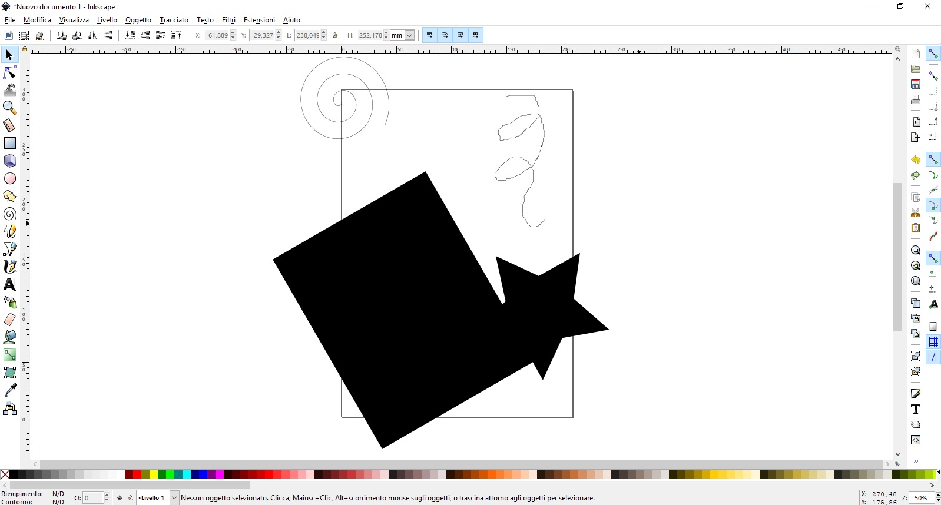Select the Pencil freehand tool

9,231
